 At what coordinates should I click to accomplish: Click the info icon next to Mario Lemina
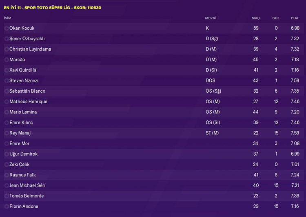7,112
